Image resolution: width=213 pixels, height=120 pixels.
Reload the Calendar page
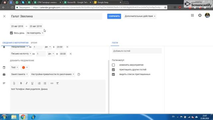(x=12, y=7)
